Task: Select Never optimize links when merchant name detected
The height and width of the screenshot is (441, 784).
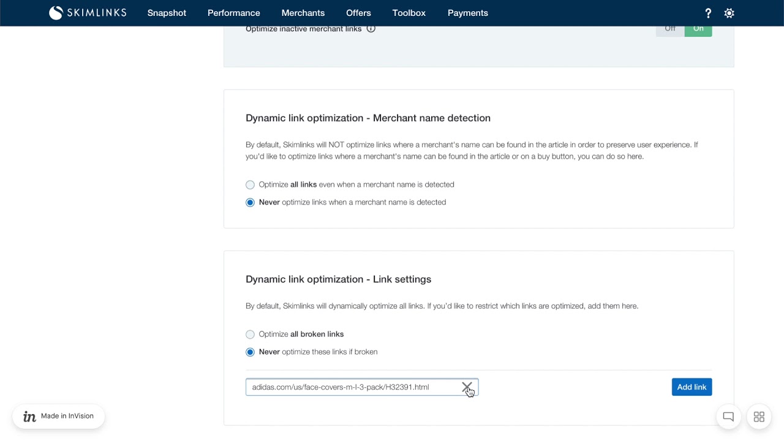Action: tap(250, 202)
